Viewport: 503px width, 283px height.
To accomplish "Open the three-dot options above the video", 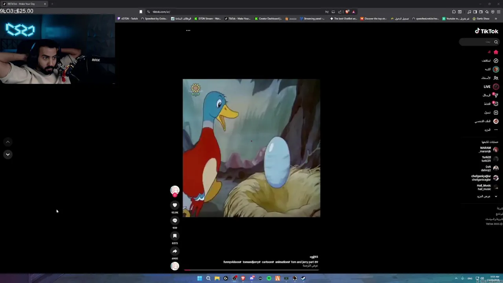I will pyautogui.click(x=188, y=30).
